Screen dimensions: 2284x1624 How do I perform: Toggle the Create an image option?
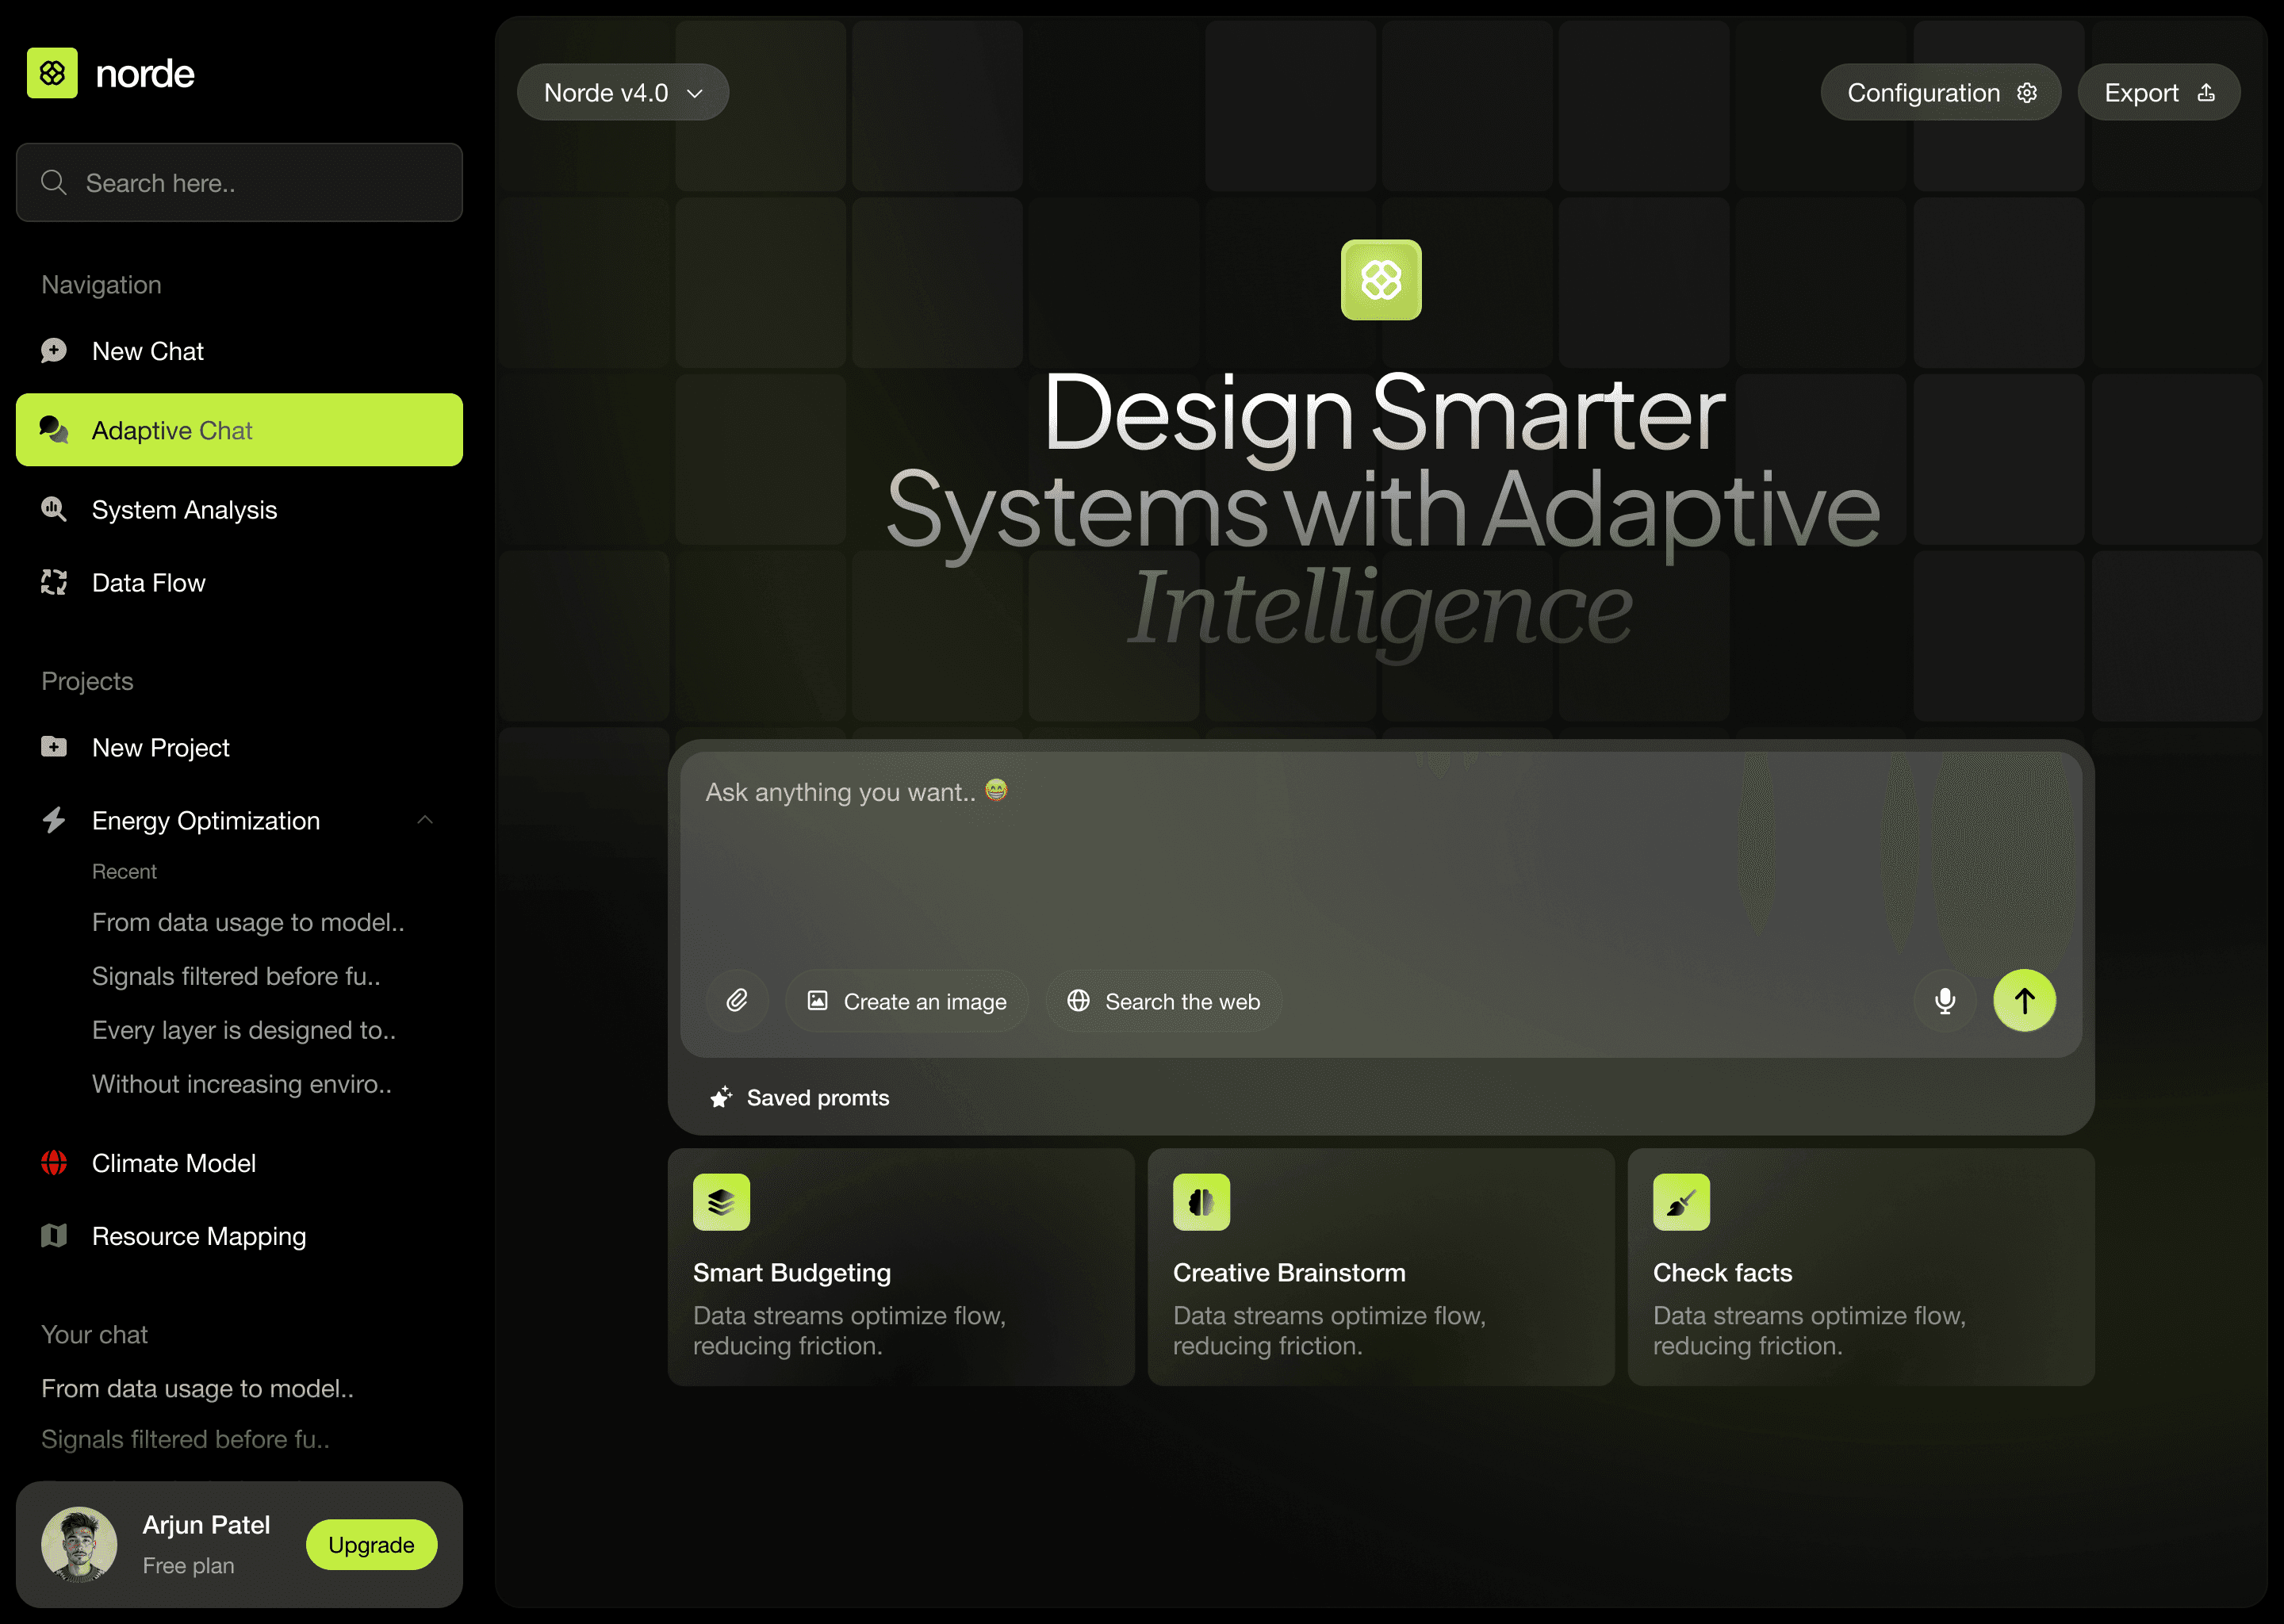[x=907, y=1001]
